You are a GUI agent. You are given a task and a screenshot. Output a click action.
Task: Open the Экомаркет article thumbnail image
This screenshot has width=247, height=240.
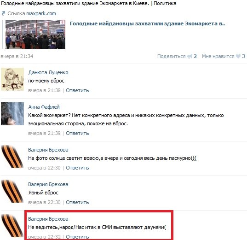point(35,34)
